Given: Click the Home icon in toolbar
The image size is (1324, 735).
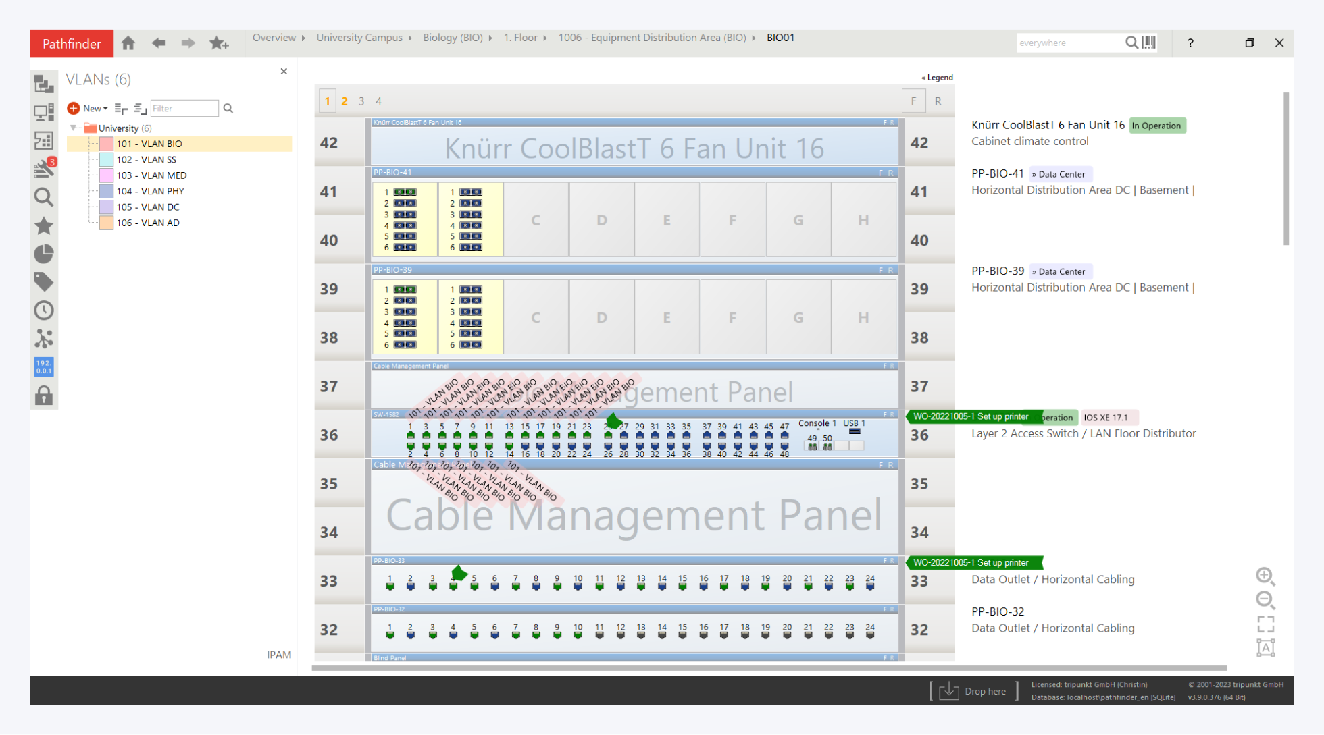Looking at the screenshot, I should click(x=128, y=44).
